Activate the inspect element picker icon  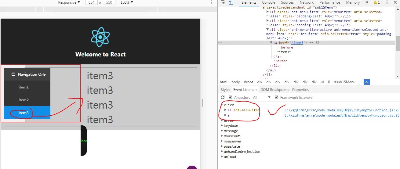223,2
